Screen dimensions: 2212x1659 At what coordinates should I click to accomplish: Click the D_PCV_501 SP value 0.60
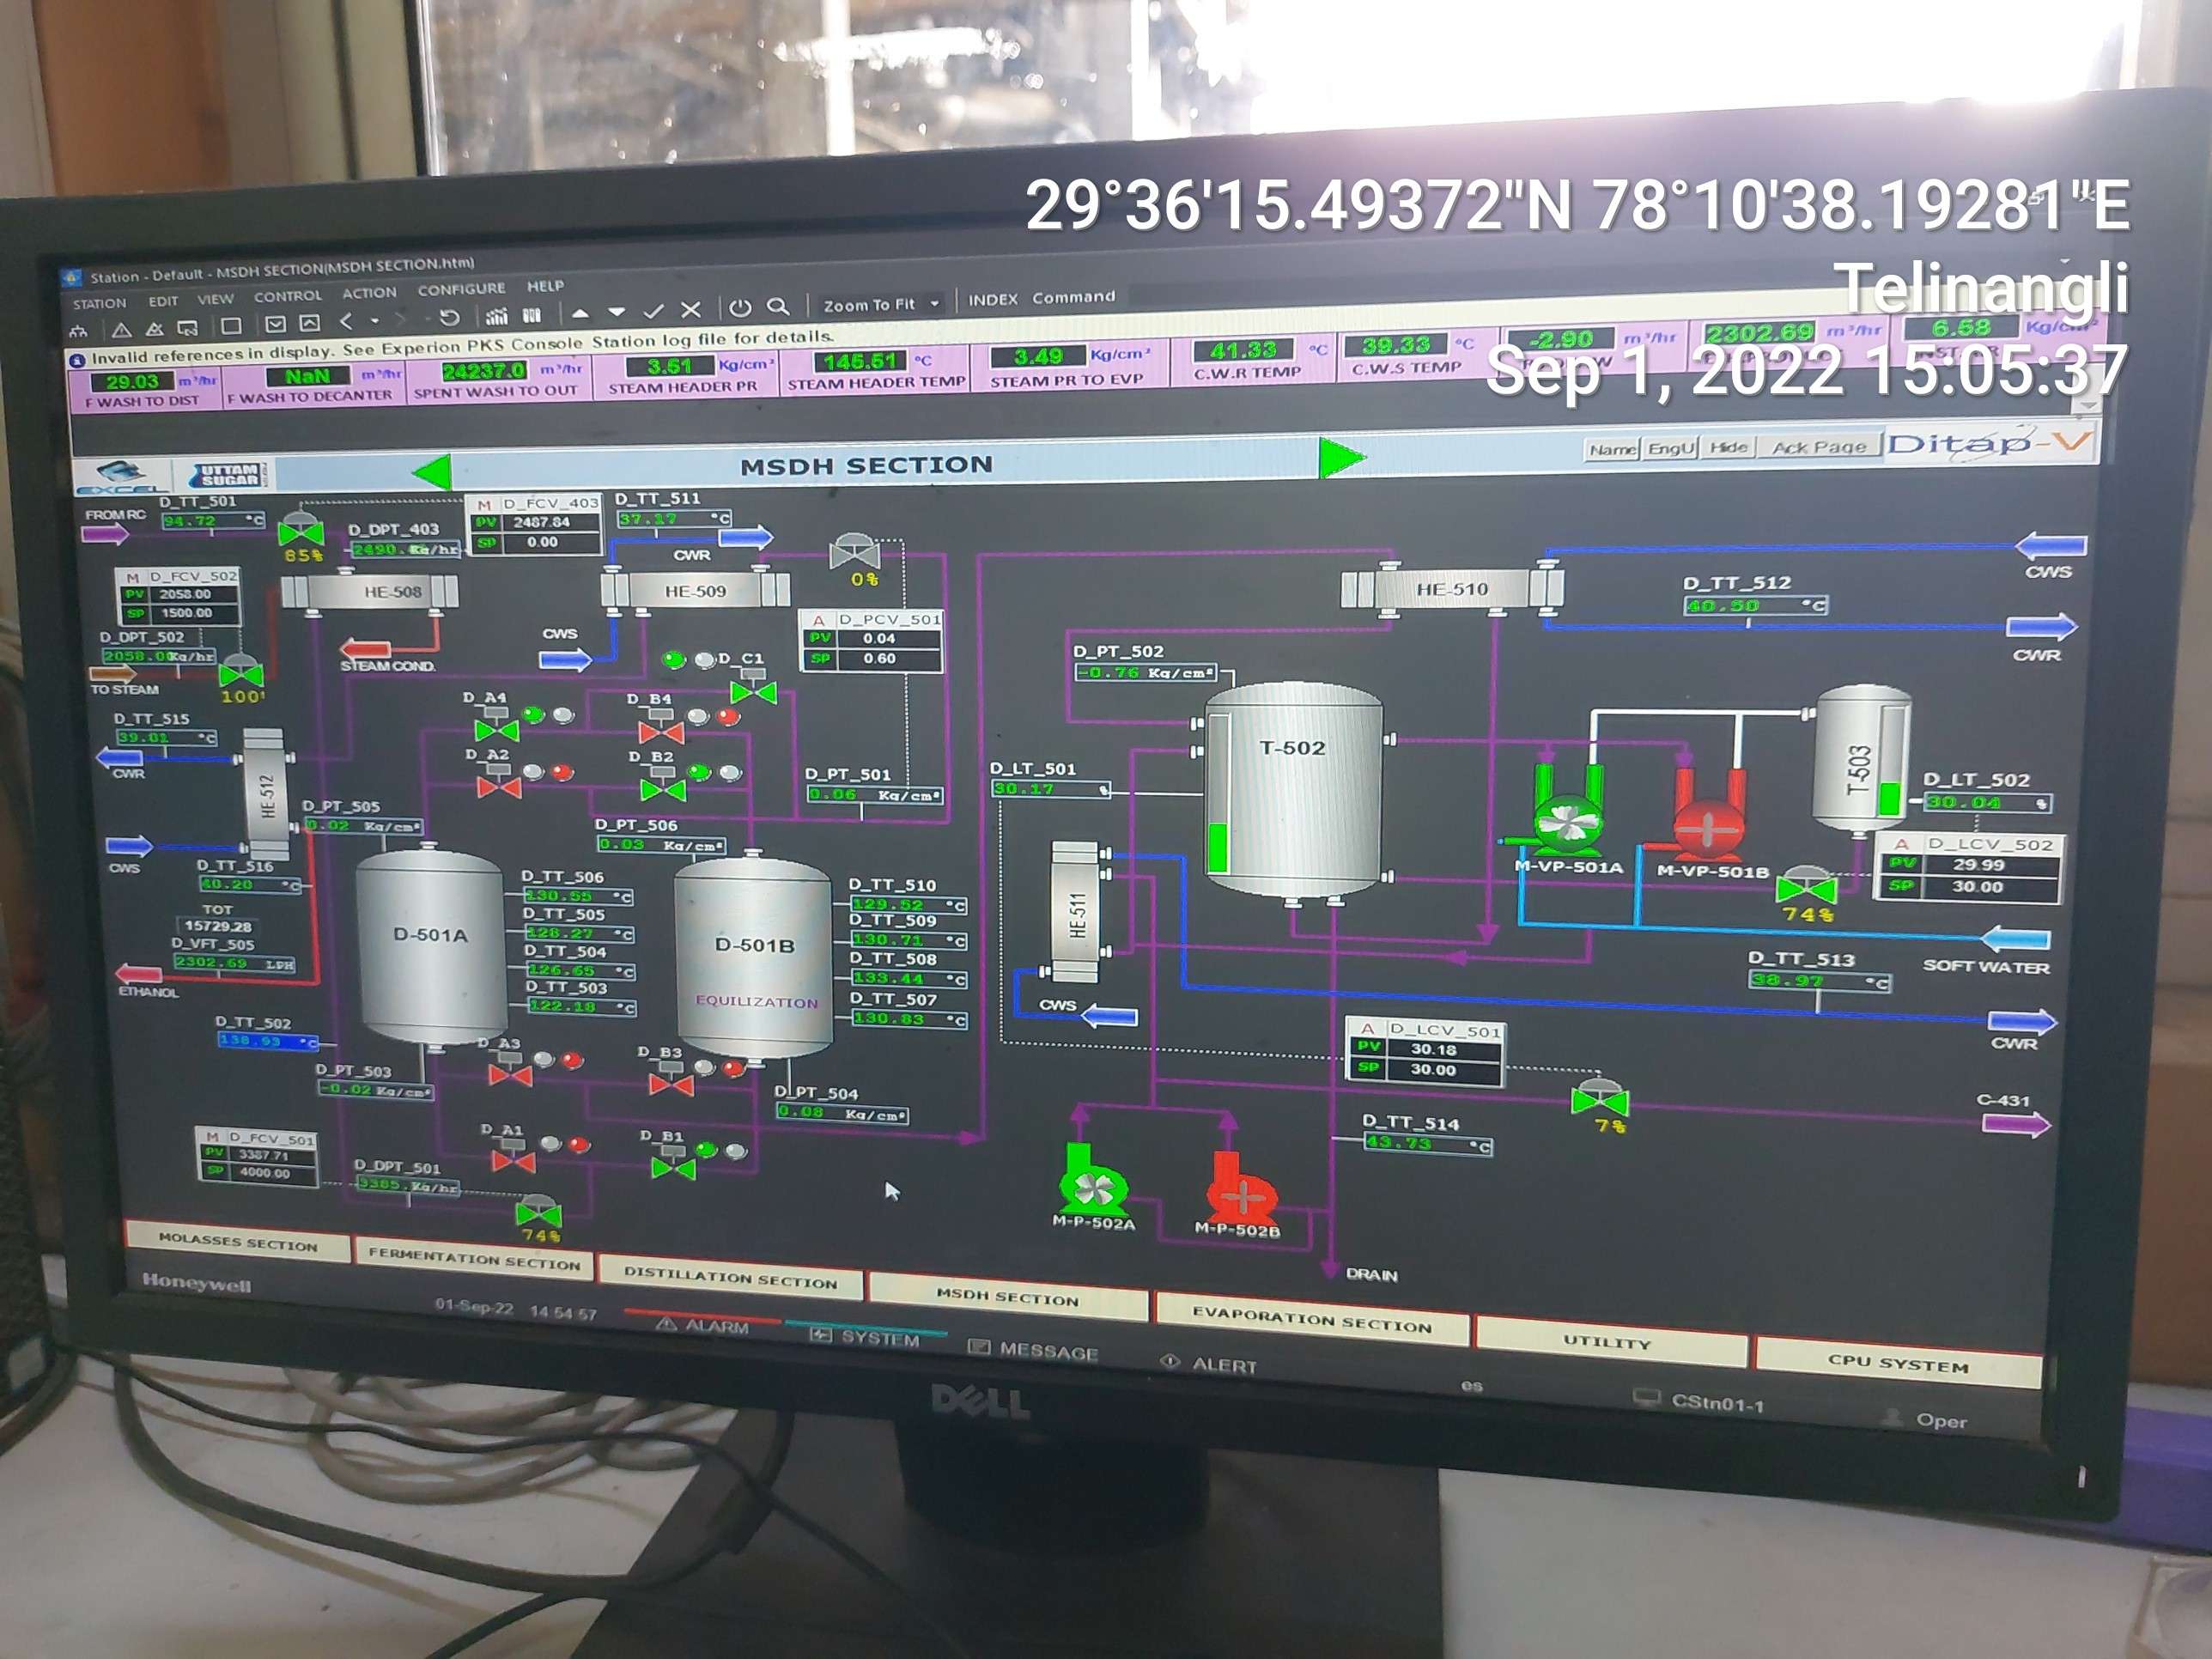[x=879, y=658]
